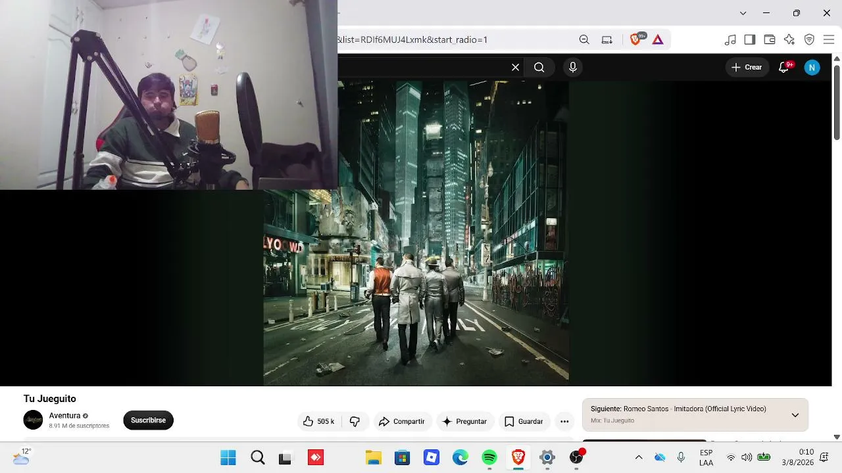Open the media playlist music note icon
Image resolution: width=842 pixels, height=473 pixels.
tap(730, 39)
